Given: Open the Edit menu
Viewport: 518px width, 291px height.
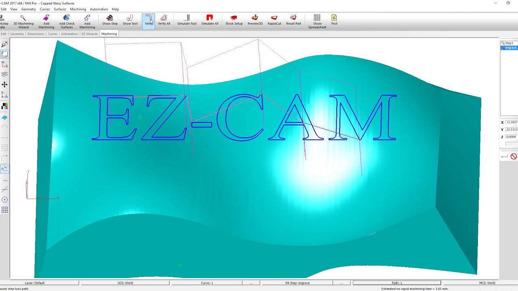Looking at the screenshot, I should click(4, 9).
